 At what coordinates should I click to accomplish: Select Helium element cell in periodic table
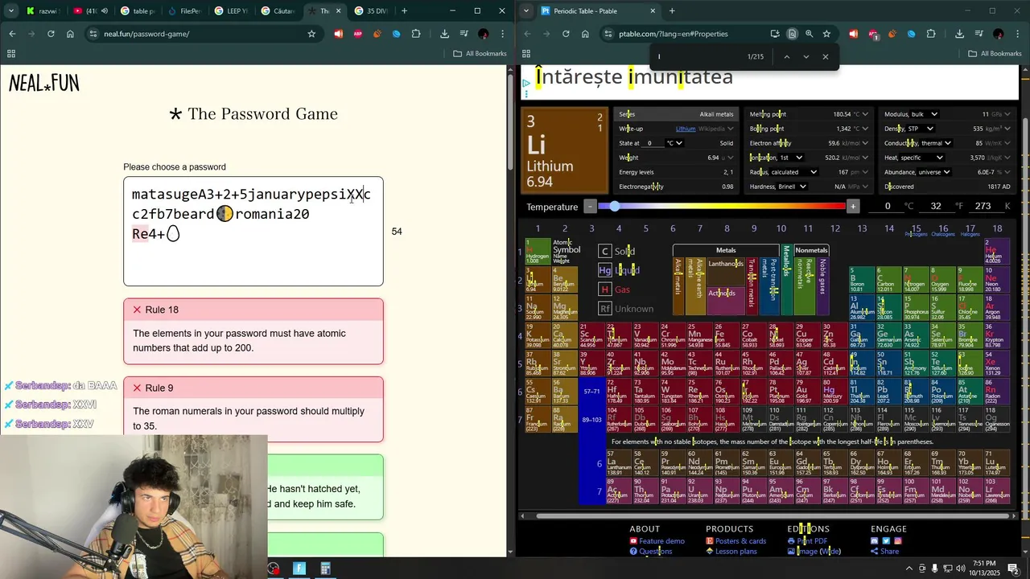pos(995,252)
